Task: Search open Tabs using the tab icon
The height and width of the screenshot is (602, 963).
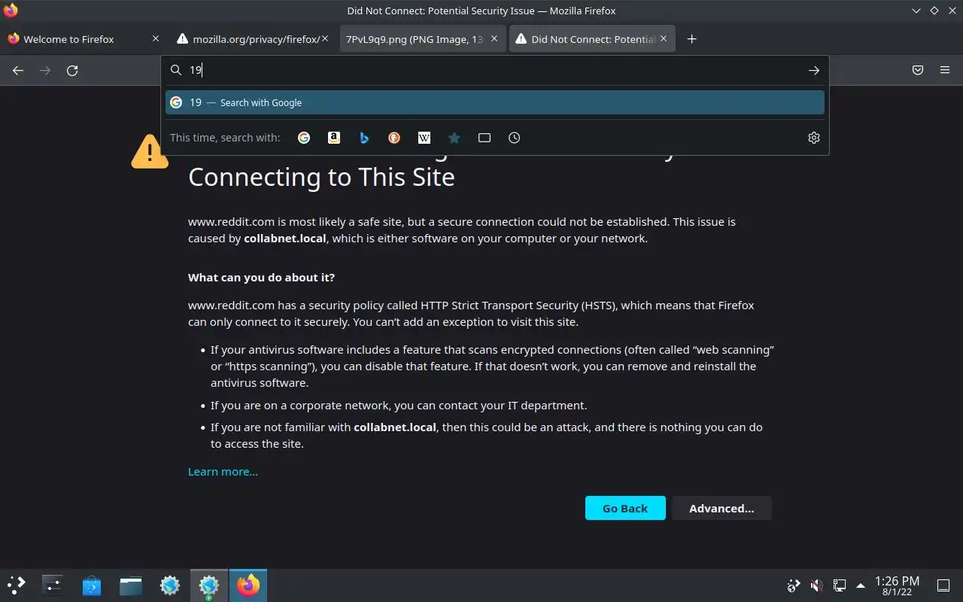Action: pyautogui.click(x=485, y=138)
